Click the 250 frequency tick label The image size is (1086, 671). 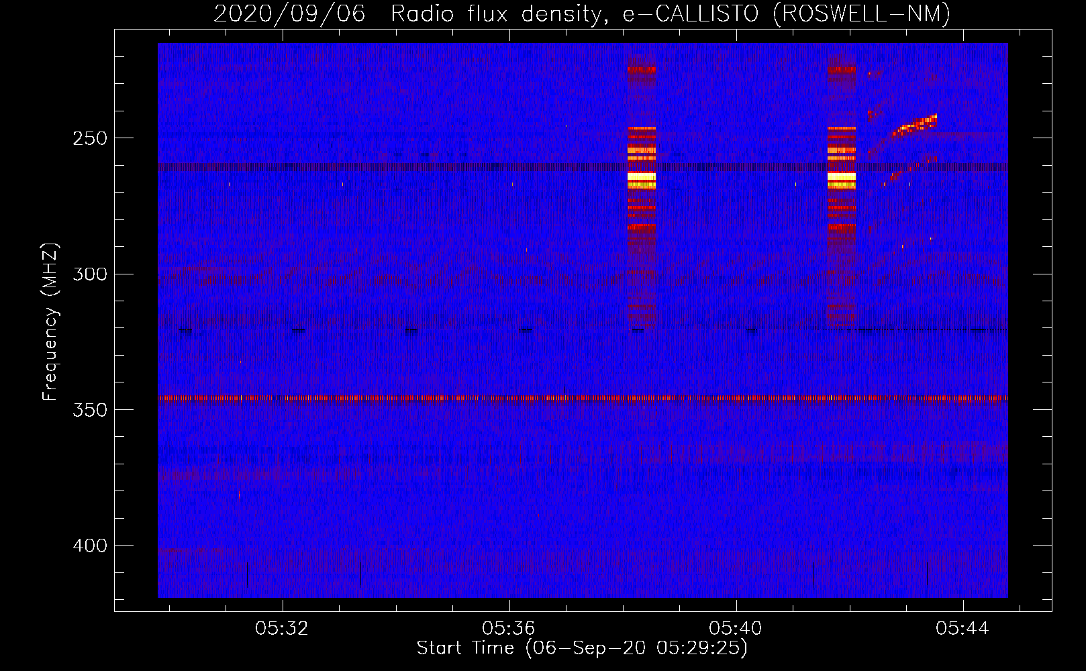(90, 138)
